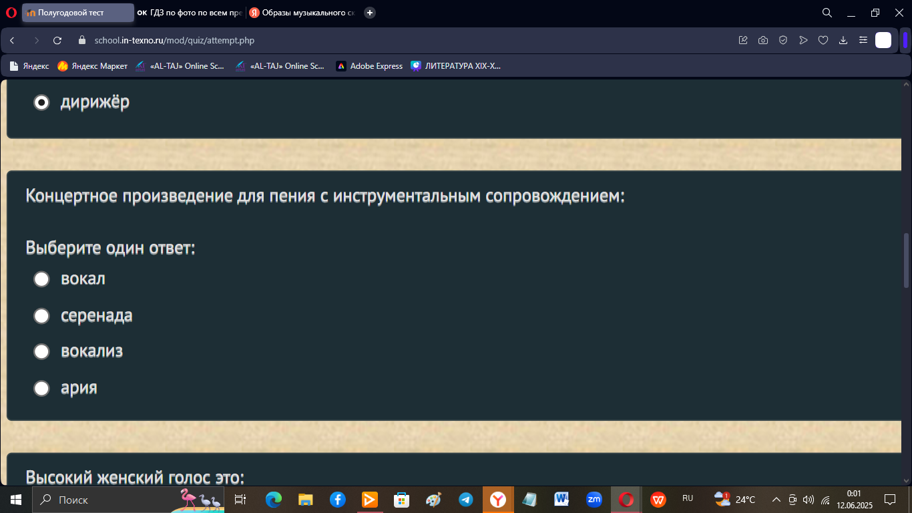Click the page vertical scrollbar thumb

tap(906, 261)
